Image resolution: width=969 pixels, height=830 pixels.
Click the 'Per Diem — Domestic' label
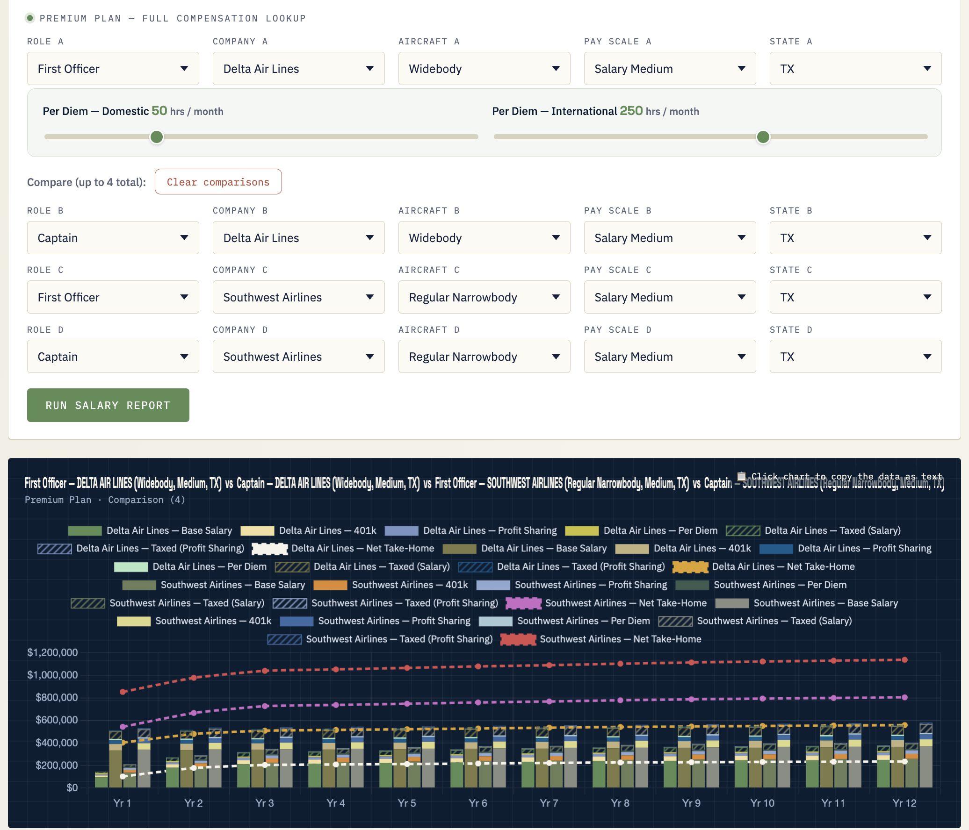(95, 111)
